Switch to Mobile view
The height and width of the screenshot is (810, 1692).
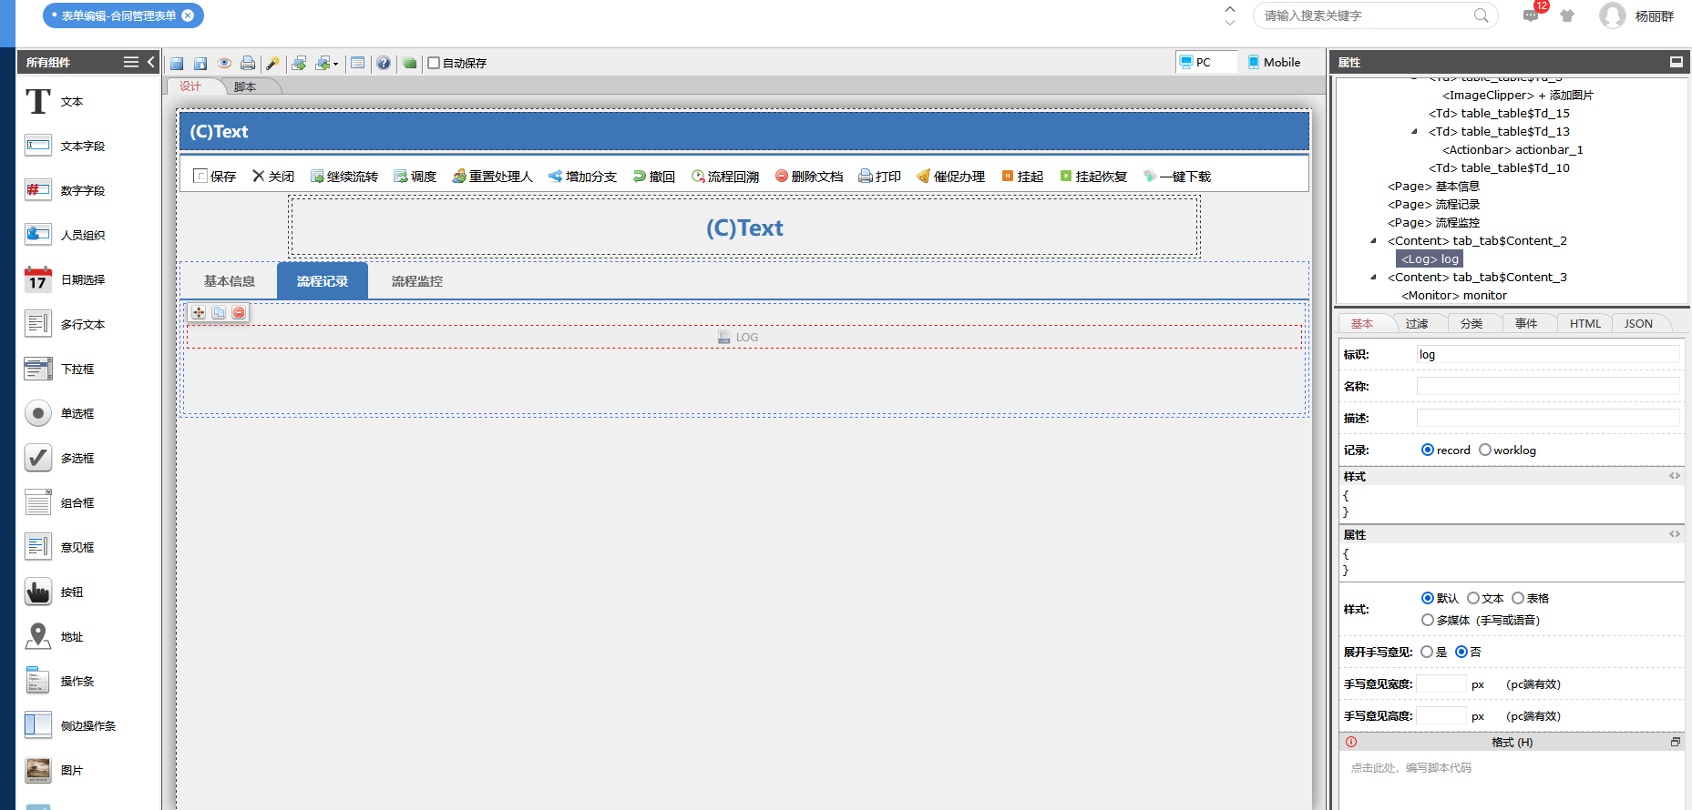(x=1274, y=62)
